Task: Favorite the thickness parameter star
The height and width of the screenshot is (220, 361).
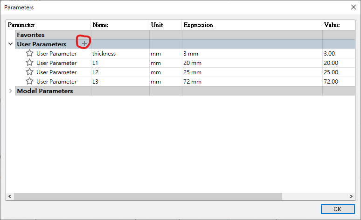Action: click(x=30, y=54)
